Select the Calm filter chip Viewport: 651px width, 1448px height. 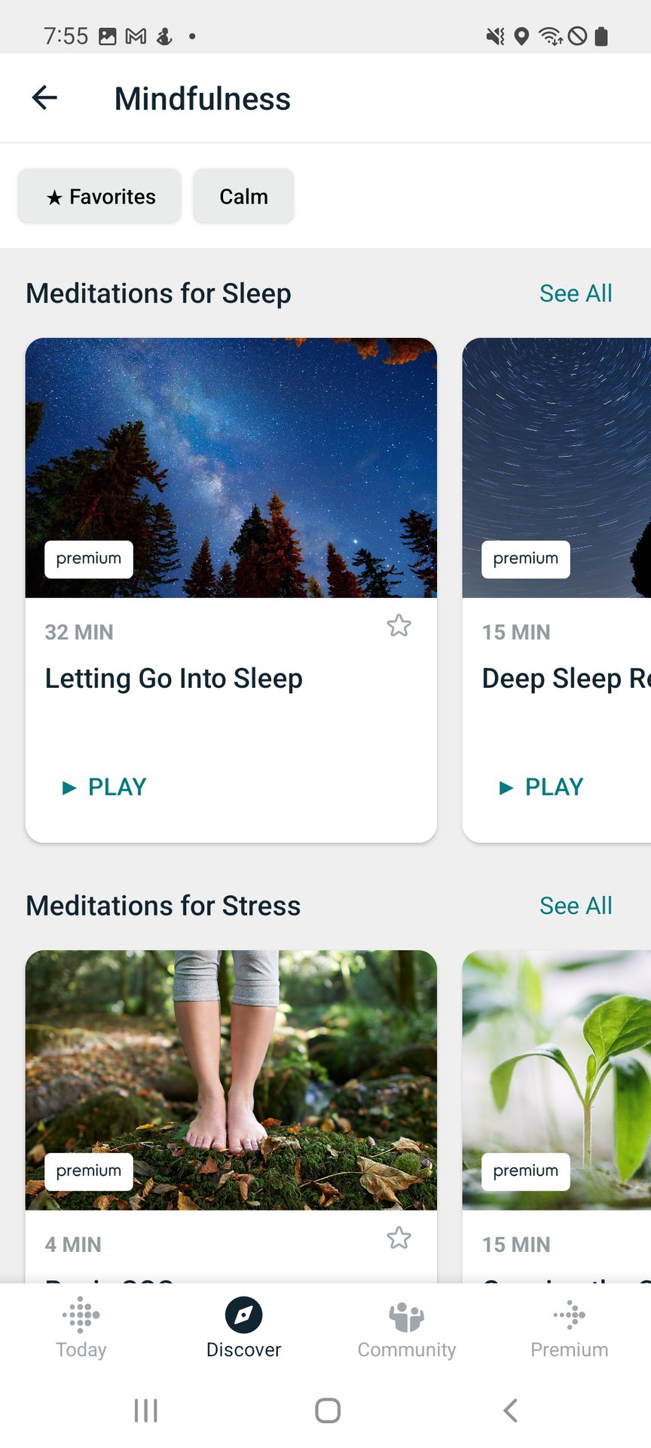click(243, 196)
